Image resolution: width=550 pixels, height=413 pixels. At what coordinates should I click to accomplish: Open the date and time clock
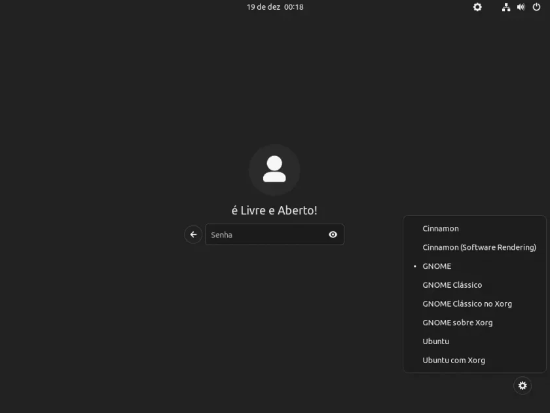pos(275,7)
